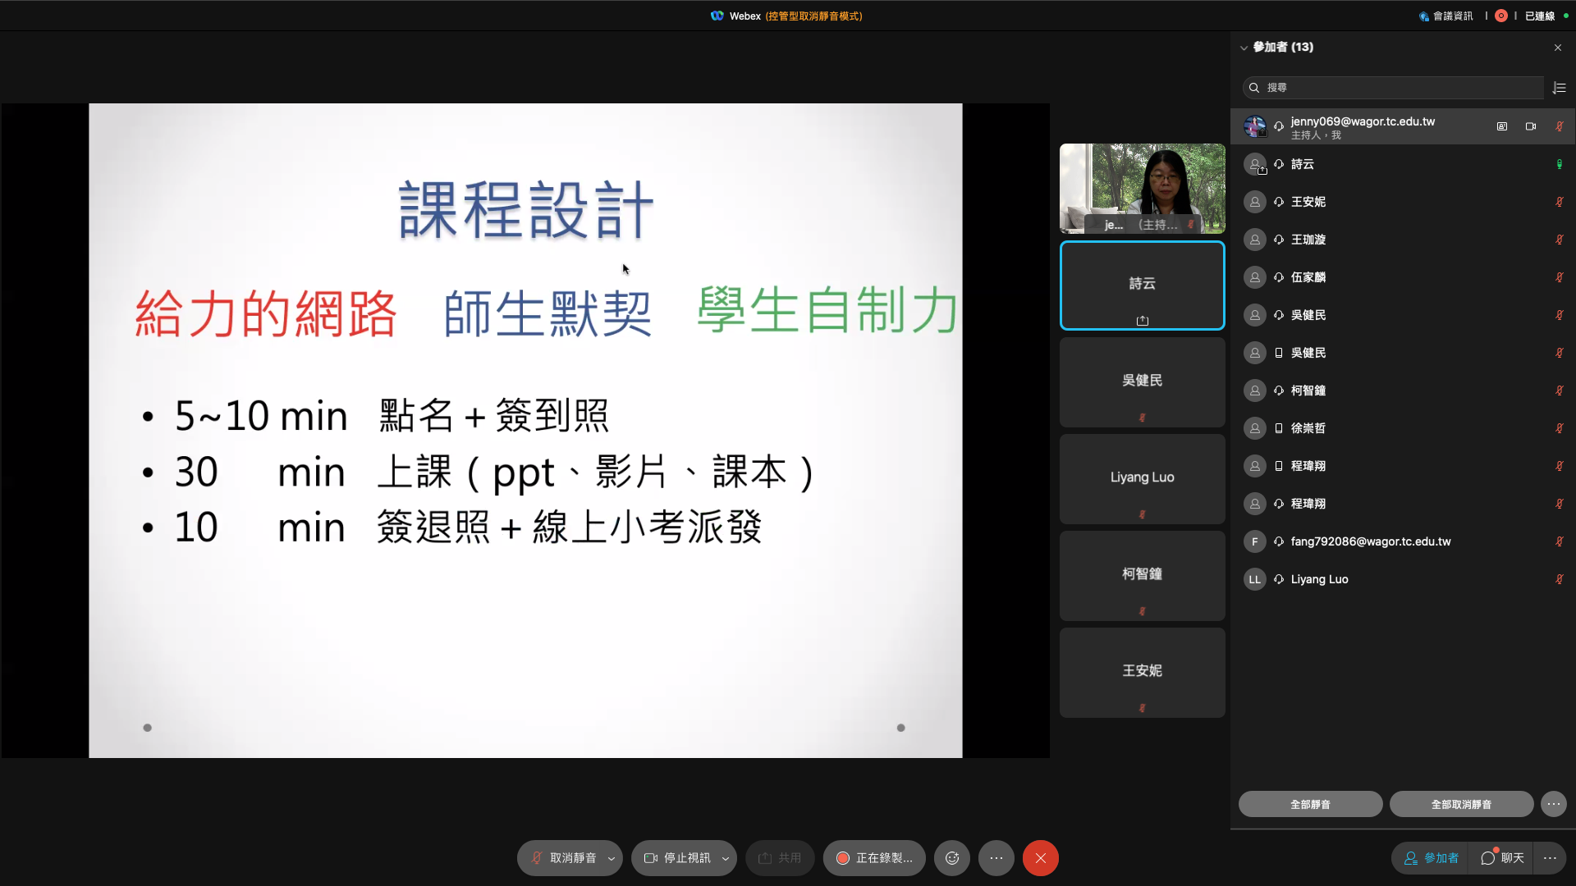Screen dimensions: 1576x886
Task: Toggle the 參加者 panel tab
Action: (1432, 858)
